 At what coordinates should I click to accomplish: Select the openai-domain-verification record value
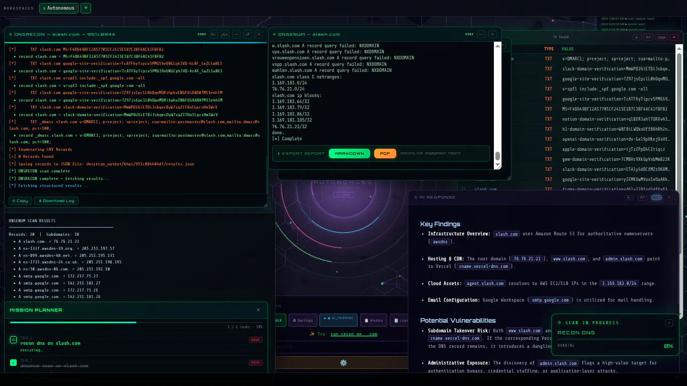point(616,139)
